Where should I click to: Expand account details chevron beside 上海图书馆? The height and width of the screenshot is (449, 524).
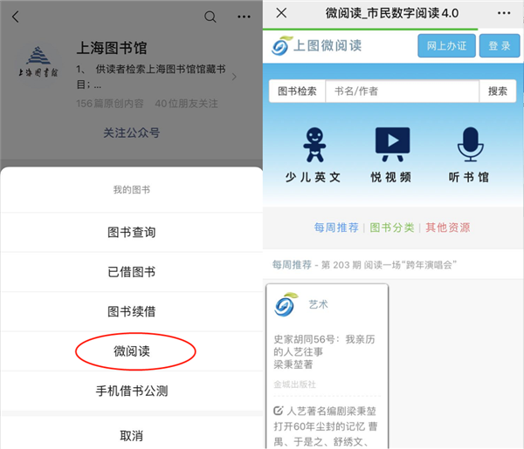pos(234,77)
